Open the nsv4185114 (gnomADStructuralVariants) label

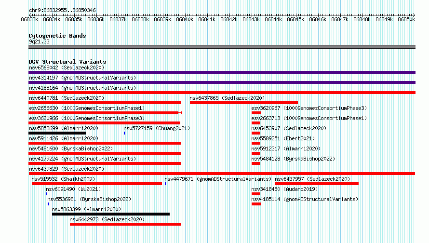click(305, 199)
